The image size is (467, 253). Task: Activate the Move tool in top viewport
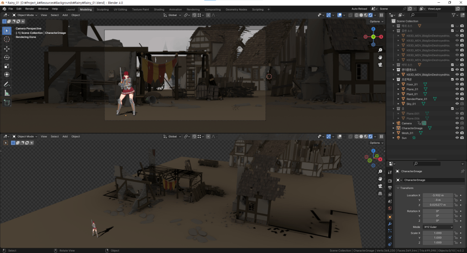pyautogui.click(x=7, y=48)
